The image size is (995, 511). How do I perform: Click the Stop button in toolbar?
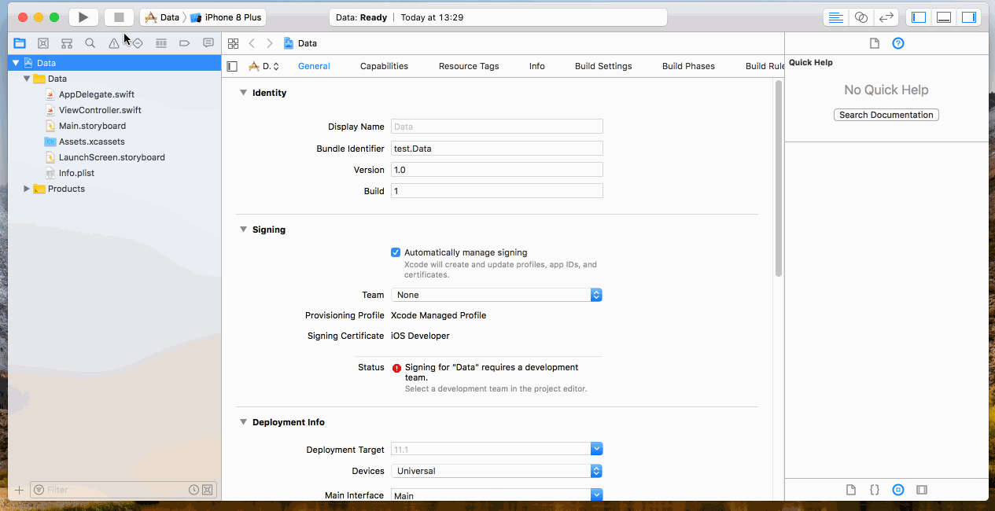tap(119, 17)
